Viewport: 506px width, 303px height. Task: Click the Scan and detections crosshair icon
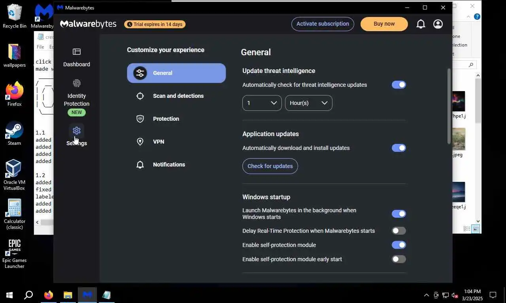(140, 96)
